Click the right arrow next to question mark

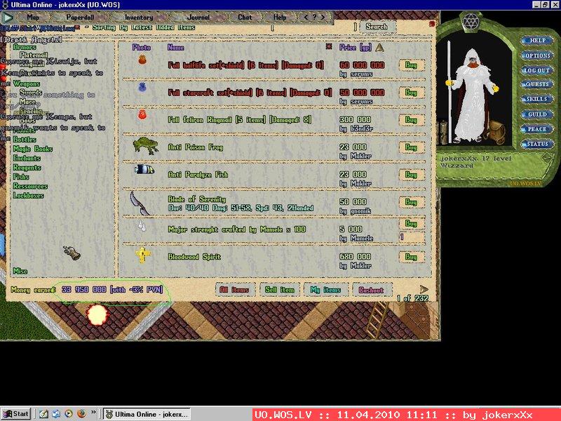[x=323, y=17]
